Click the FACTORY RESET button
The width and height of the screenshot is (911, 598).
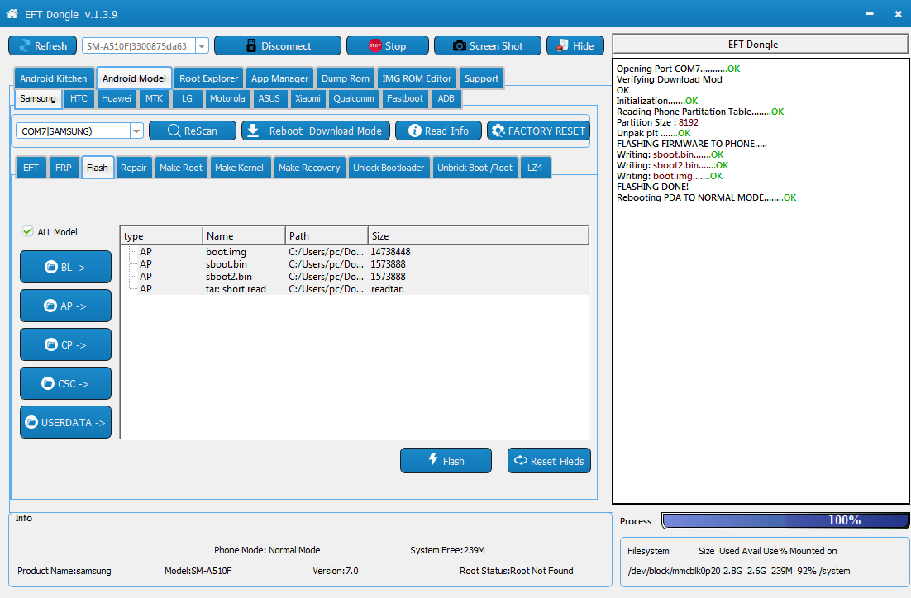tap(539, 131)
